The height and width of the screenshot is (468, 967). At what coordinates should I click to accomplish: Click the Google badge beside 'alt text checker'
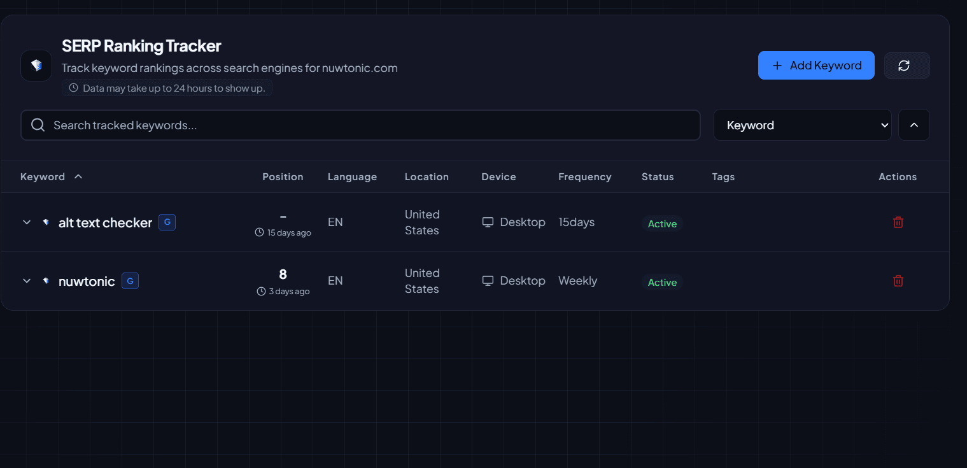167,222
